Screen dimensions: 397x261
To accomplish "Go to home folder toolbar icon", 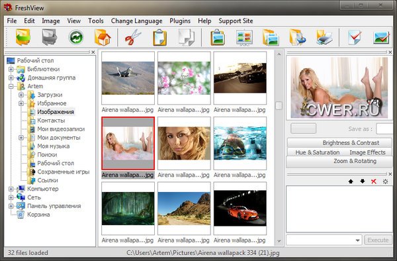I will point(103,37).
